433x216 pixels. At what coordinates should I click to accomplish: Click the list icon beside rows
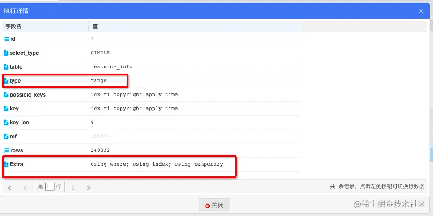point(6,150)
